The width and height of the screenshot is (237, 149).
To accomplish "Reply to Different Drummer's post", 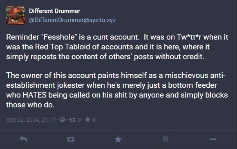I will point(23,139).
